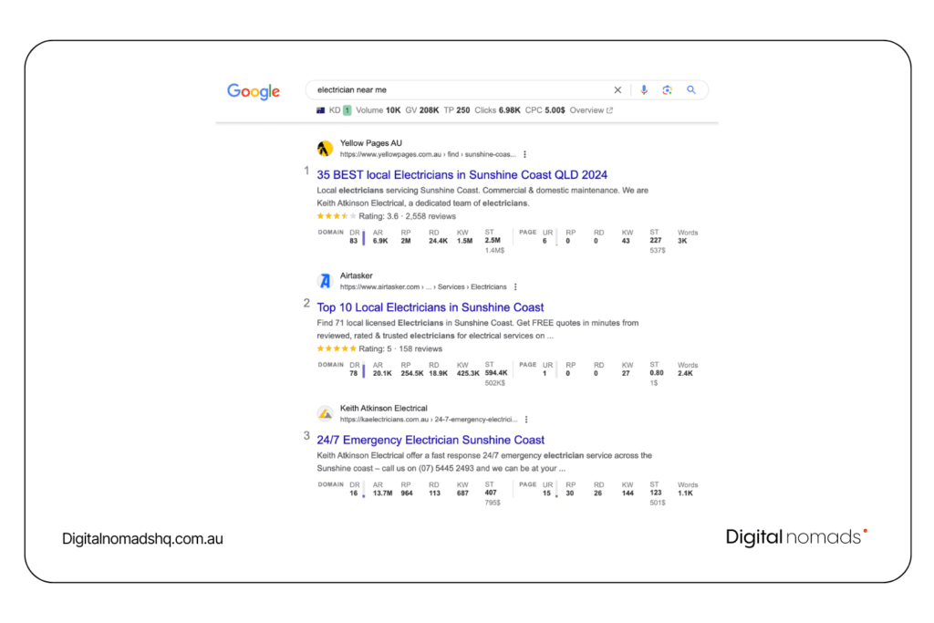Click the airtasker.com URL breadcrumb

[423, 287]
